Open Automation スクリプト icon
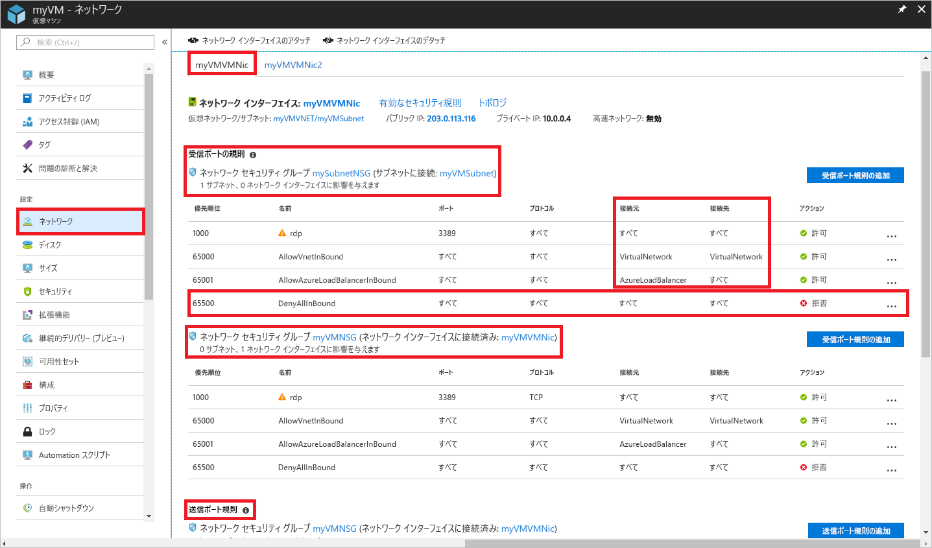The width and height of the screenshot is (932, 548). (x=27, y=455)
